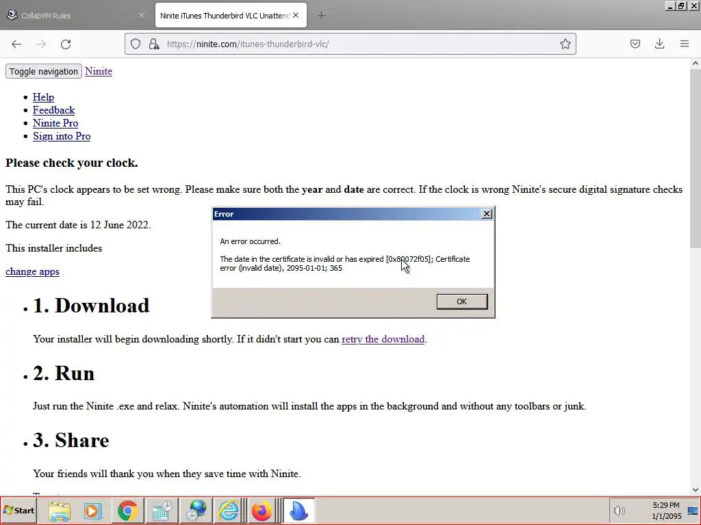Launch Internet Explorer from the taskbar
This screenshot has width=701, height=525.
point(229,511)
